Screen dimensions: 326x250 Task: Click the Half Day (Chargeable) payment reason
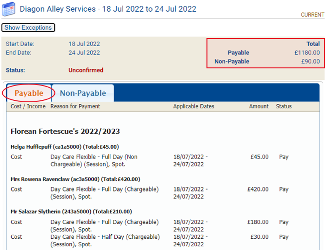click(x=105, y=237)
